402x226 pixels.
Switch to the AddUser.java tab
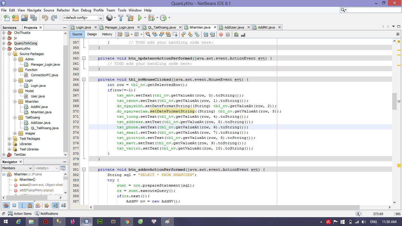[234, 27]
